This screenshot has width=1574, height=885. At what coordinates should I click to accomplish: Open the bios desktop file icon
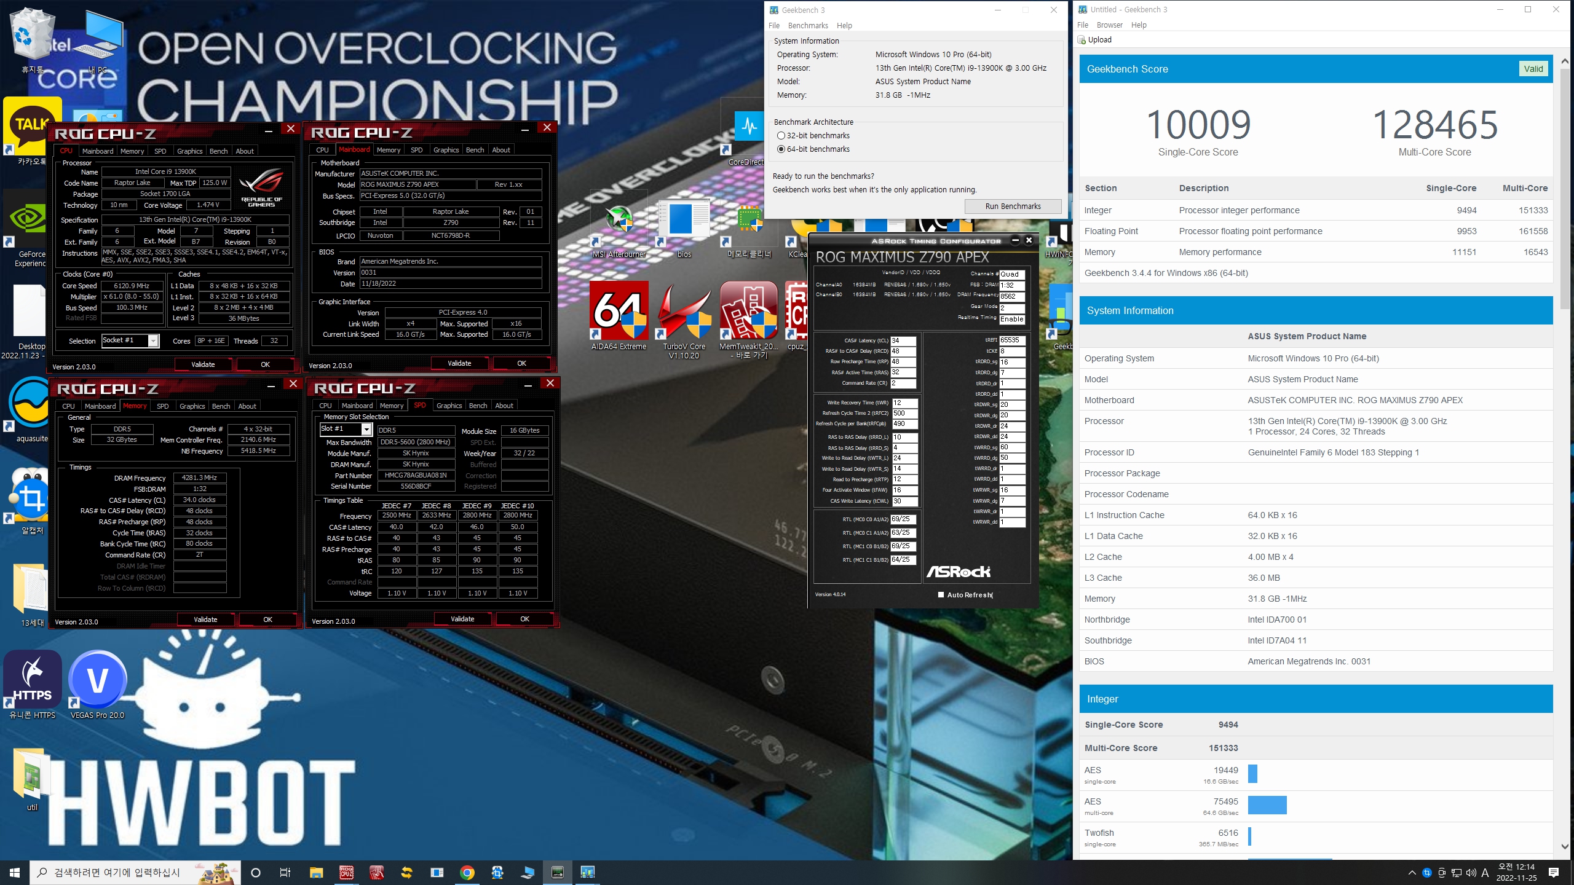click(x=684, y=227)
